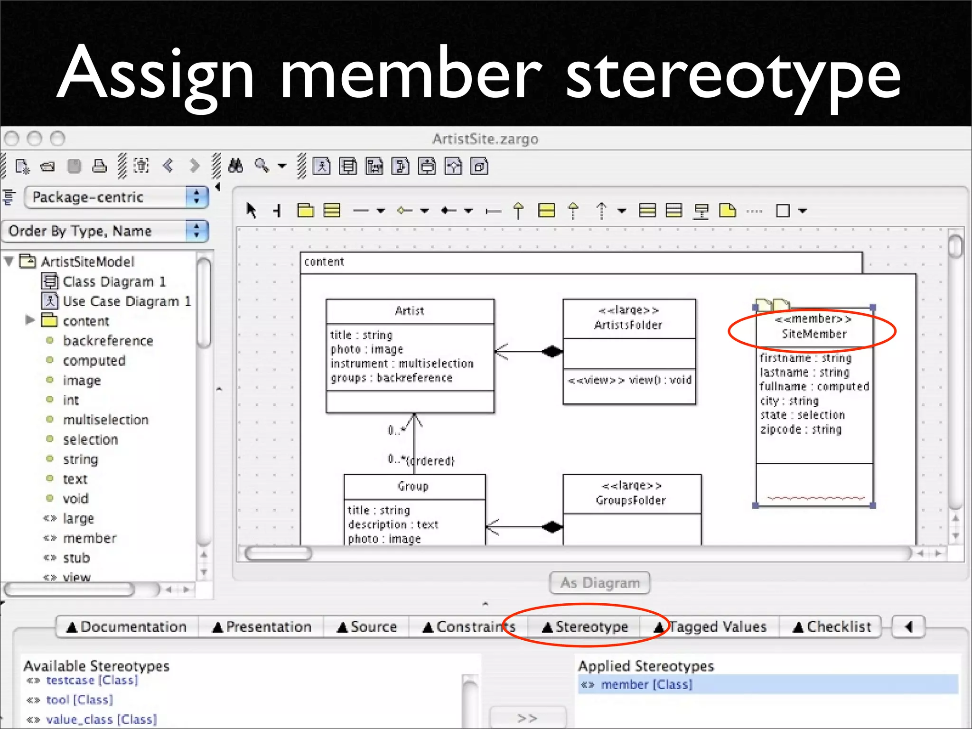Select the member stereotype in tree
The image size is (972, 729).
(89, 538)
